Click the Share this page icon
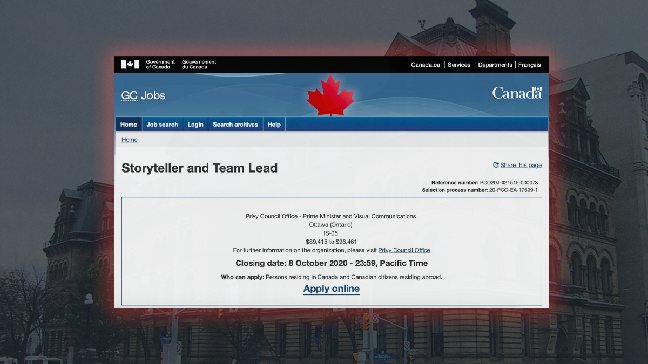This screenshot has height=364, width=648. coord(496,165)
